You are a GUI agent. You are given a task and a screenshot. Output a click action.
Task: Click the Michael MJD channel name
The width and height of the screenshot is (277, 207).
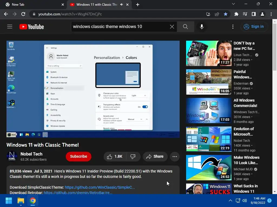point(243,169)
